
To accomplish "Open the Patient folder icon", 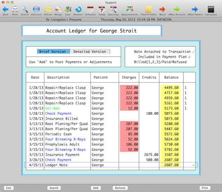I will click(149, 9).
